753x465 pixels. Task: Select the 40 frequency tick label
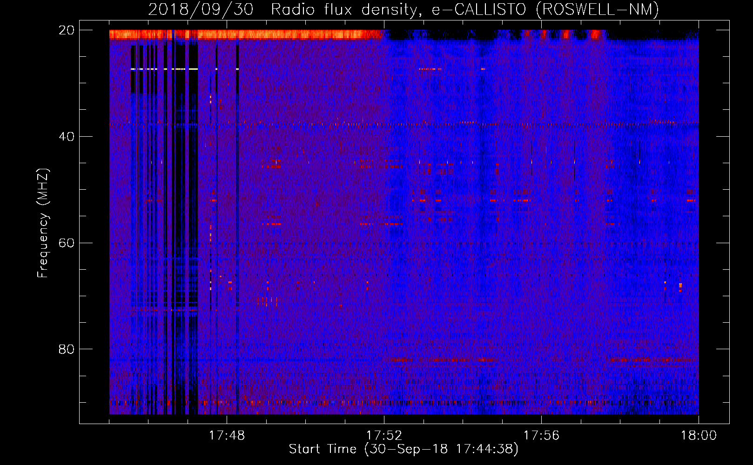tap(66, 137)
